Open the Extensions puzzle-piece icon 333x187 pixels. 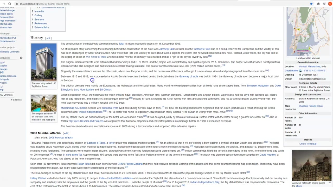pyautogui.click(x=318, y=4)
